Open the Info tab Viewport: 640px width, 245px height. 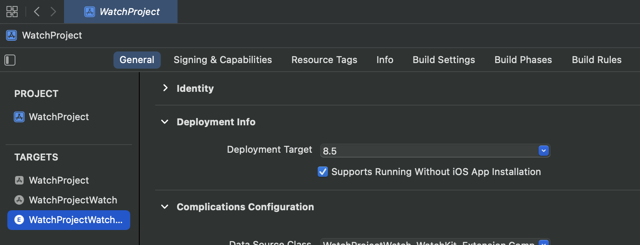click(x=385, y=60)
